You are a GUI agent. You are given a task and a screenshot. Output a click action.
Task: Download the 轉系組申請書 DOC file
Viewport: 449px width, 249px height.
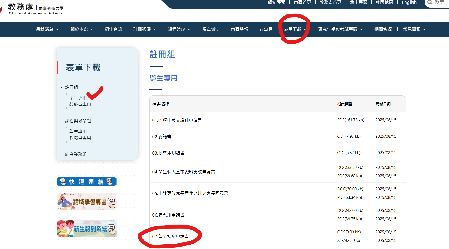pos(350,211)
